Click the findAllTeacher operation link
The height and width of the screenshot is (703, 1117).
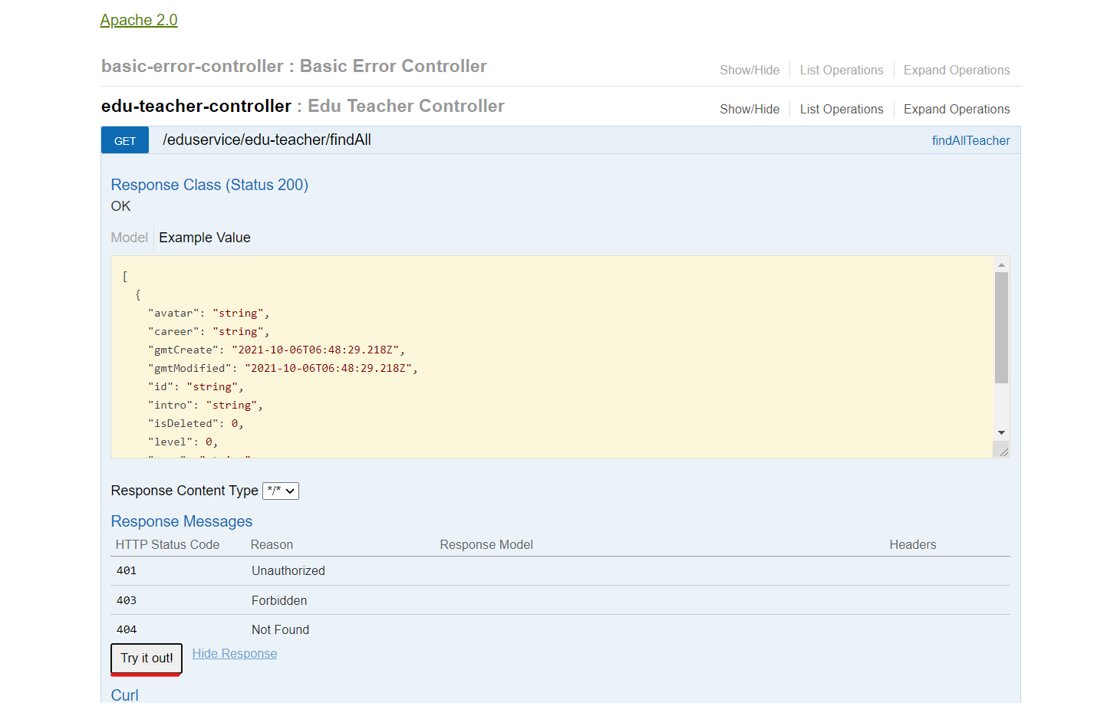pyautogui.click(x=970, y=140)
